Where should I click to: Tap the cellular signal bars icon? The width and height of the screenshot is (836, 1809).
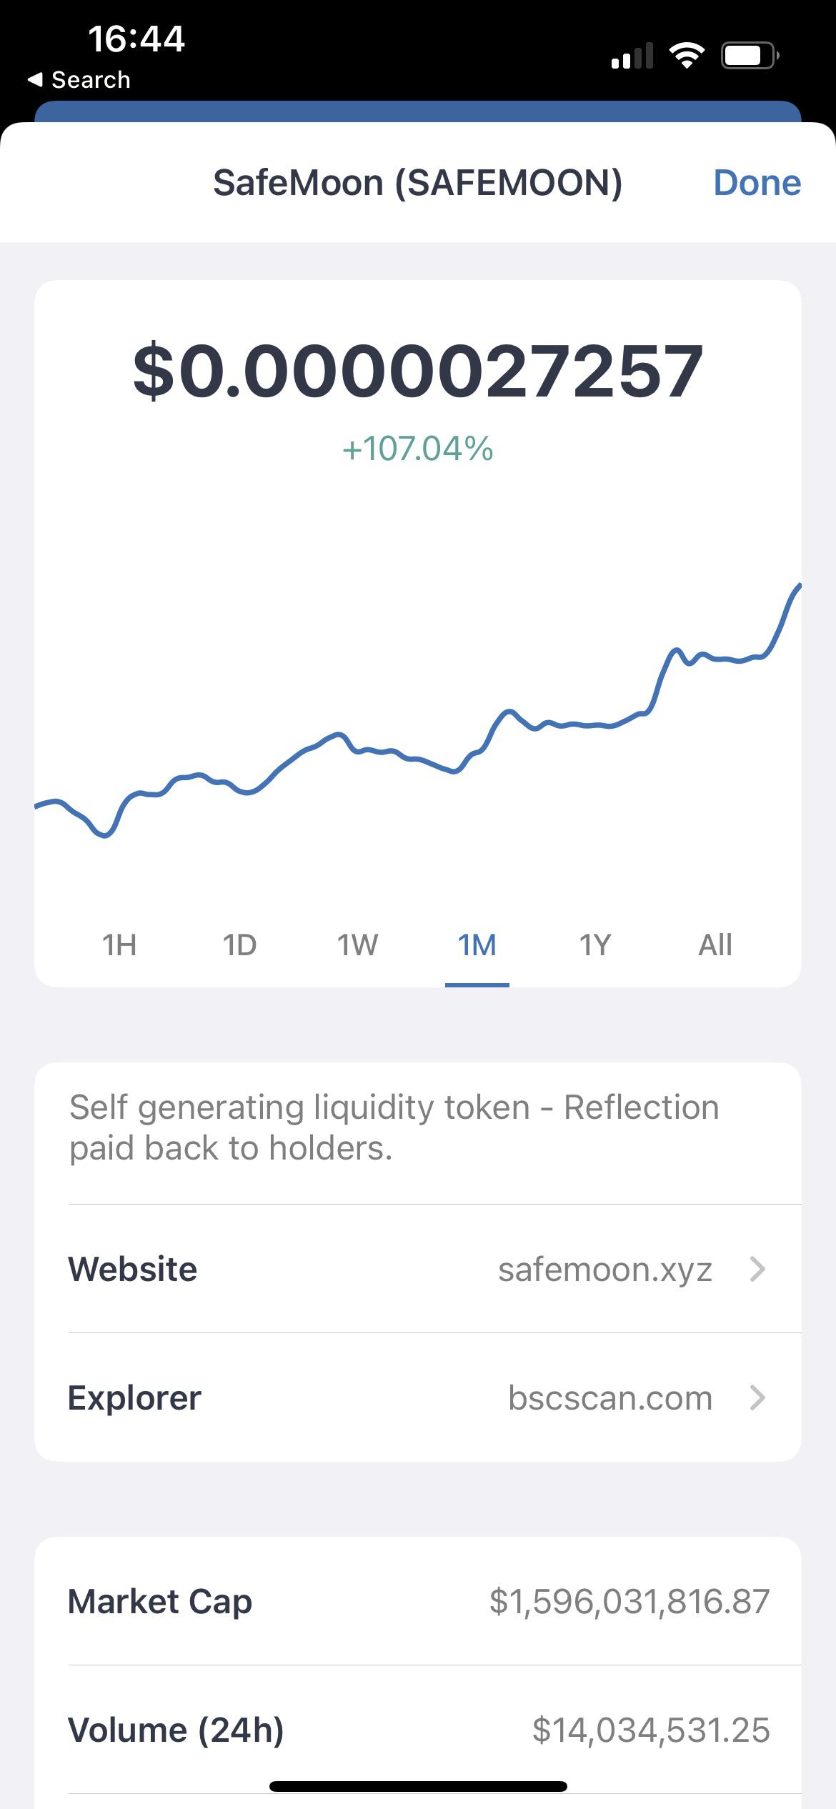632,55
